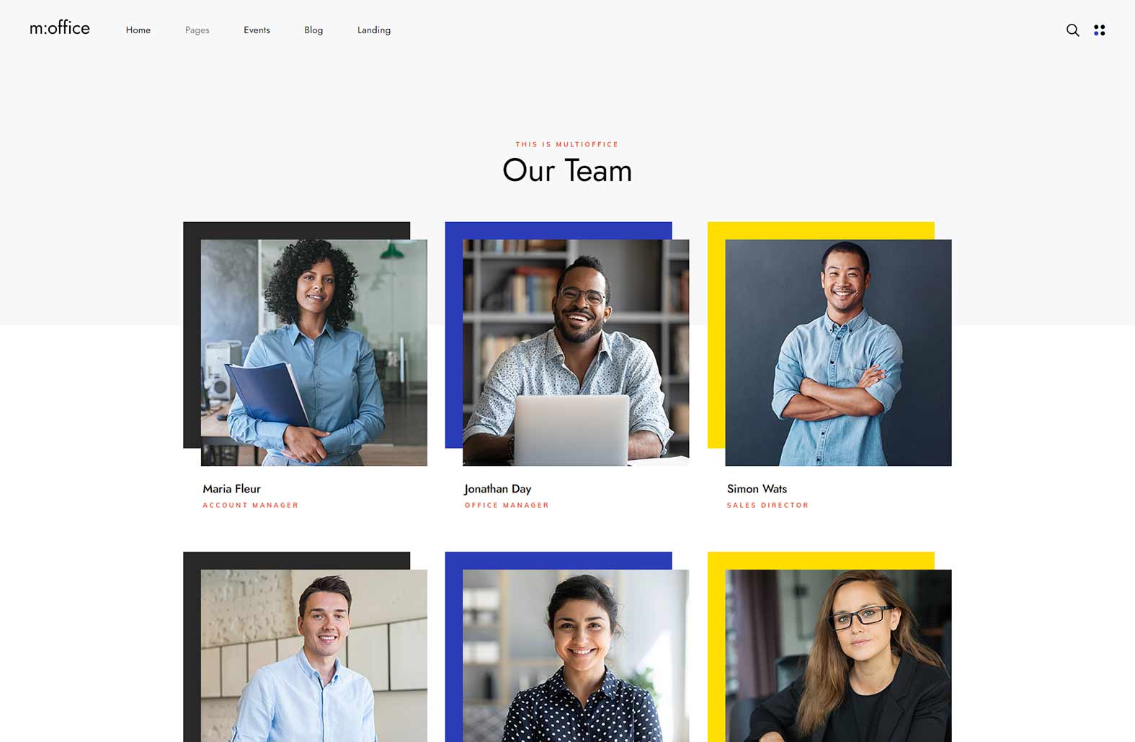Screen dimensions: 1135x742
Task: Open the four-dot side menu icon
Action: [x=1099, y=30]
